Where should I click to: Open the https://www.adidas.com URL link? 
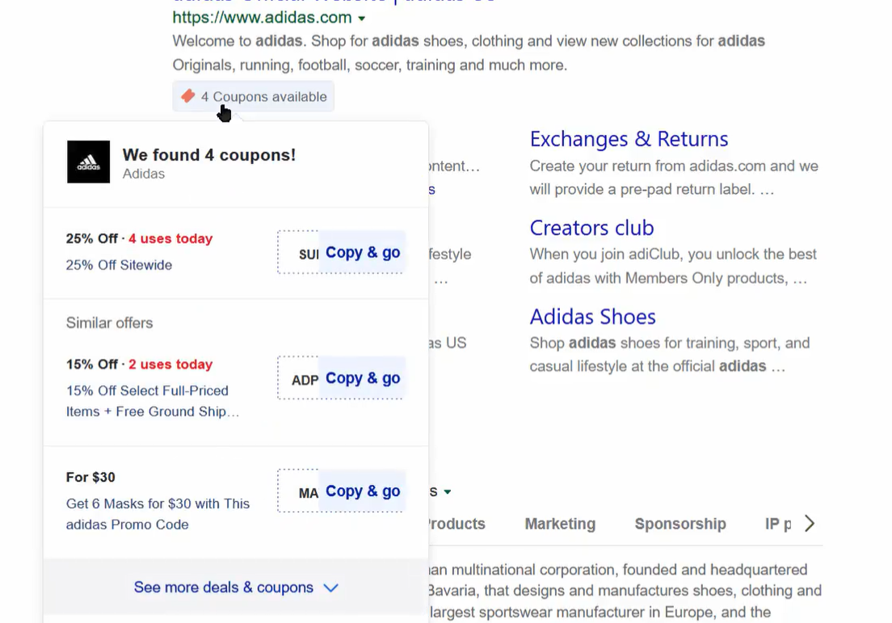(x=262, y=18)
